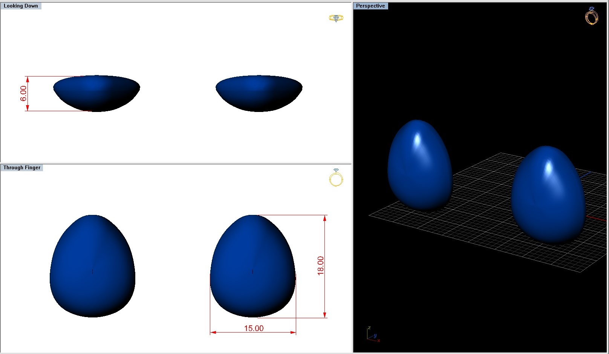The width and height of the screenshot is (609, 354).
Task: Select the 18.00 height dimension text
Action: pyautogui.click(x=320, y=266)
